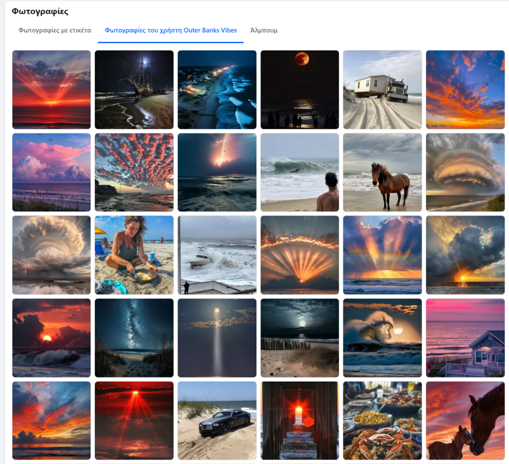View the boat in rough surf photo
509x464 pixels.
coord(217,255)
